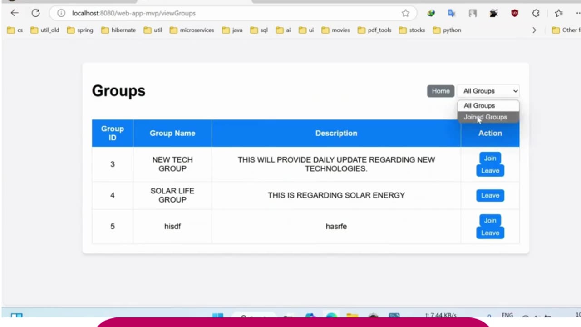Image resolution: width=581 pixels, height=327 pixels.
Task: Open the util bookmarks folder
Action: 153,30
